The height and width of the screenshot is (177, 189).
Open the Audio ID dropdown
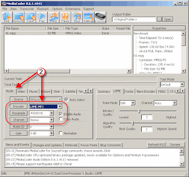52,127
